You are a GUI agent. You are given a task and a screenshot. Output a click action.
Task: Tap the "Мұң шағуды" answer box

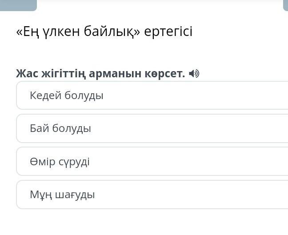point(151,195)
